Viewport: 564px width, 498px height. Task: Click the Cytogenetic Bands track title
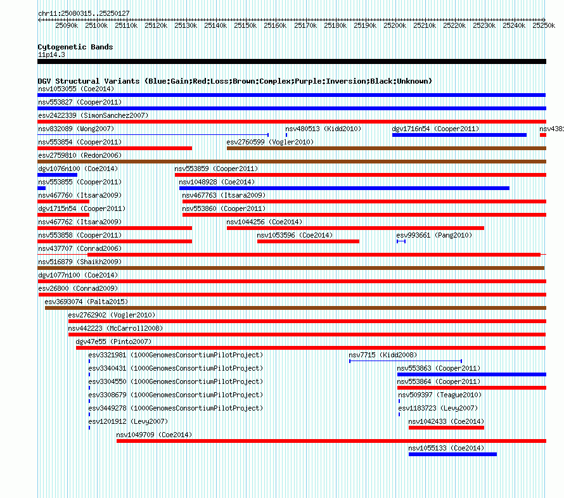pyautogui.click(x=75, y=47)
